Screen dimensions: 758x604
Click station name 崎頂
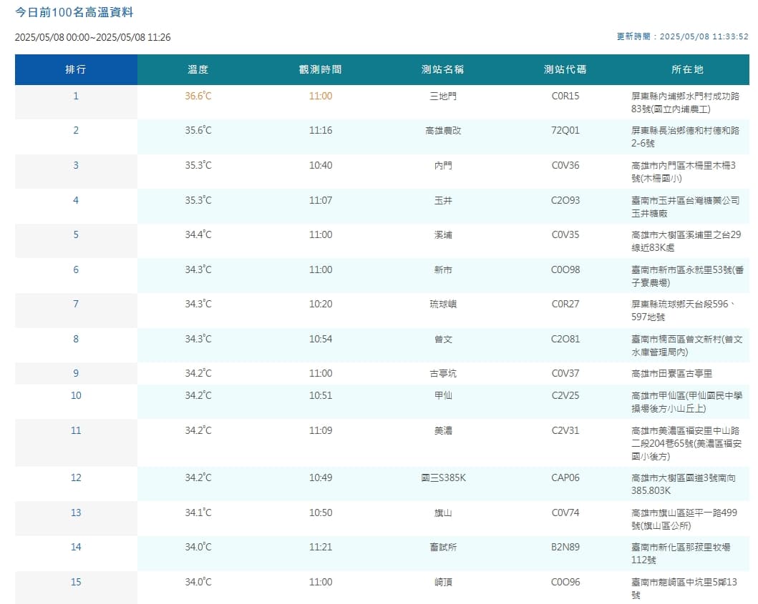click(443, 583)
